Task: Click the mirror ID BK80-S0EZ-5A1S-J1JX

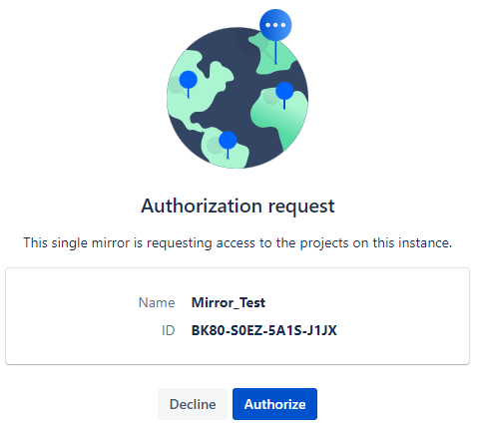Action: tap(264, 330)
